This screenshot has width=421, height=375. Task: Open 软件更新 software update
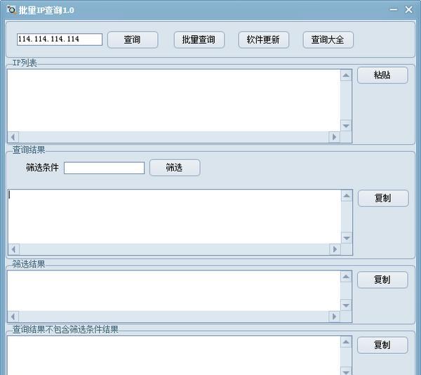tap(263, 40)
